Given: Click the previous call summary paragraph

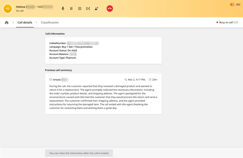Looking at the screenshot, I should tap(103, 97).
